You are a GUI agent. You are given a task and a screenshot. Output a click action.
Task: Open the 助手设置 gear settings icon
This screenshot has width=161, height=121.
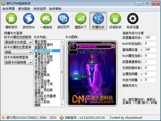click(x=133, y=21)
